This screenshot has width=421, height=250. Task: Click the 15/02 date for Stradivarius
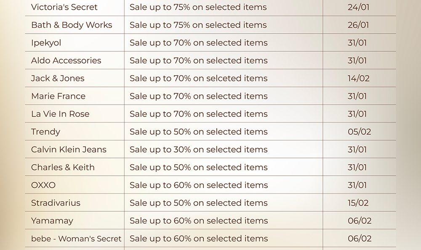pos(358,203)
